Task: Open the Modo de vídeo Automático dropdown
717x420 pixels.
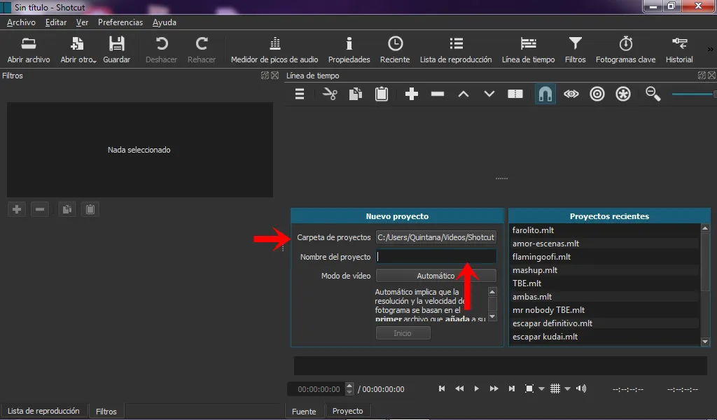Action: point(436,276)
